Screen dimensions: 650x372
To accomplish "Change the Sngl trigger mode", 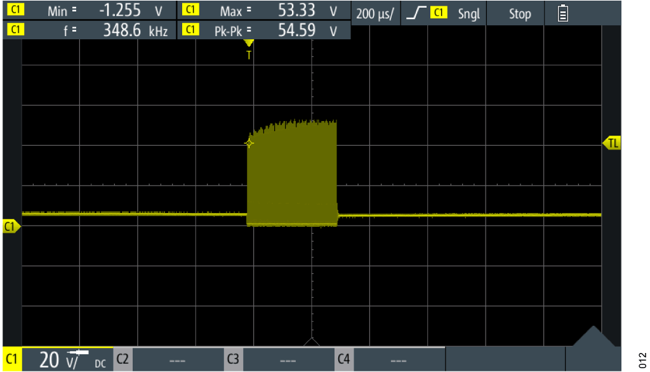I will [x=469, y=14].
